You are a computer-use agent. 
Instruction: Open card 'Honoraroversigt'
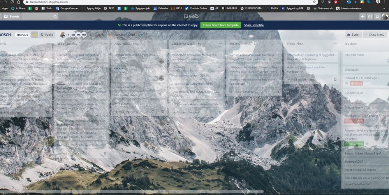point(139,87)
